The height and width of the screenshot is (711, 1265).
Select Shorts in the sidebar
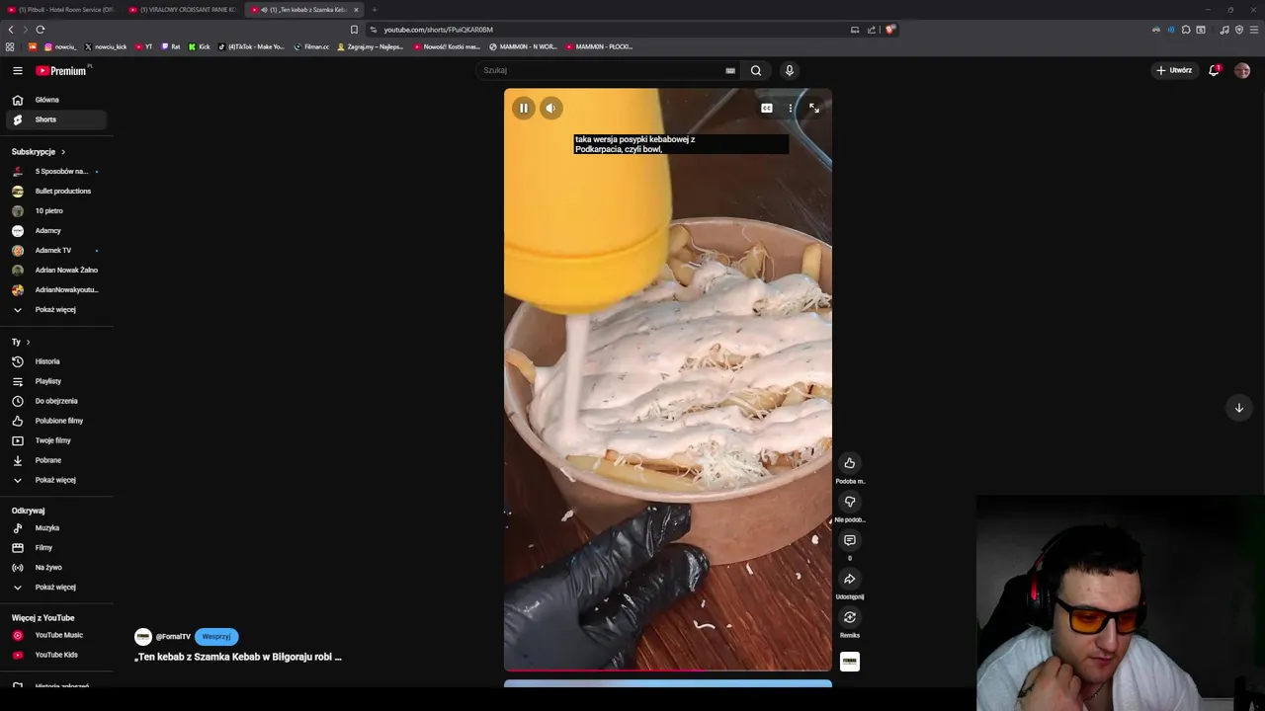56,119
